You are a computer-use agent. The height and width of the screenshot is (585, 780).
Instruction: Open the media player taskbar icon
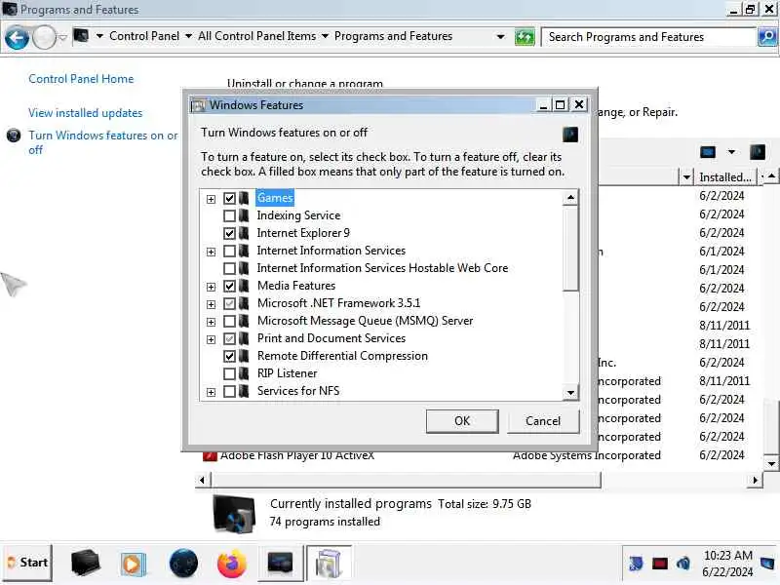click(133, 565)
